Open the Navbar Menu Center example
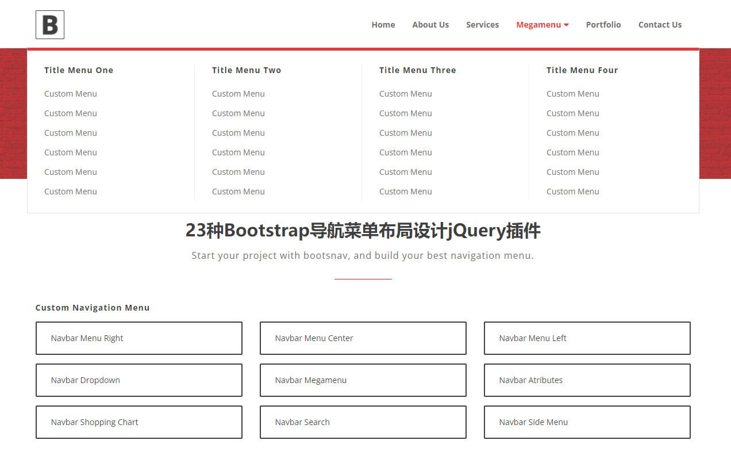This screenshot has height=463, width=731. click(x=363, y=338)
